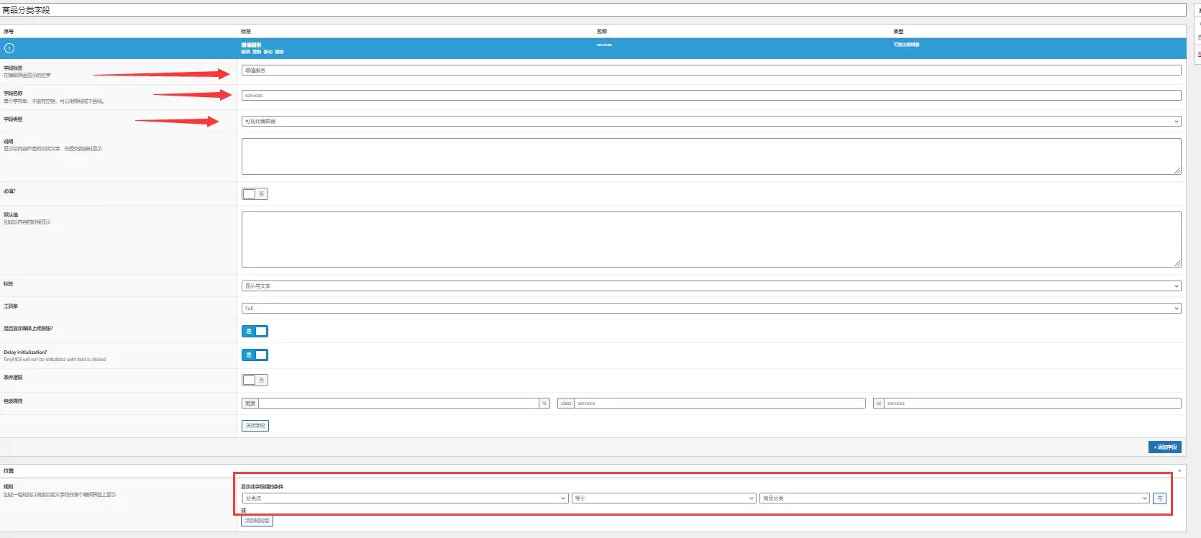Open the 等于 operator dropdown
Screen dimensions: 1201x538
664,498
